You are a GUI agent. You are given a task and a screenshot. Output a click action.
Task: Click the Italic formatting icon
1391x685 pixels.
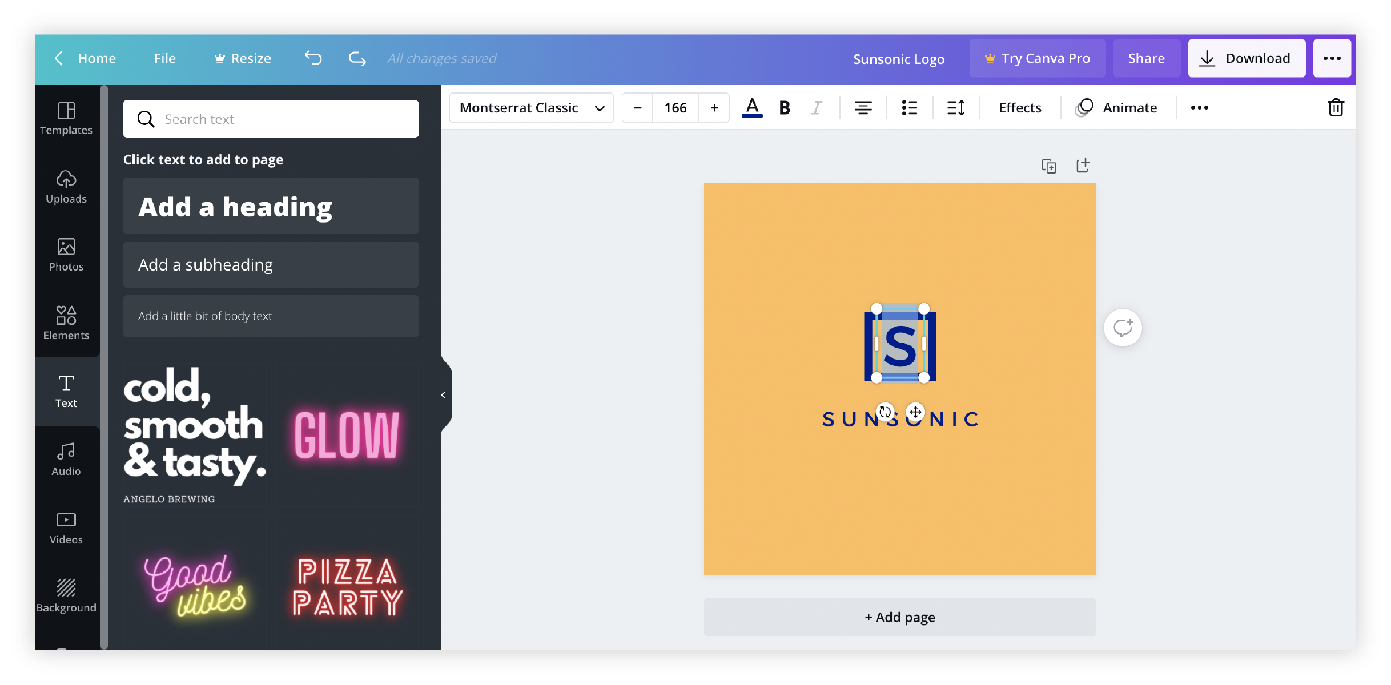[816, 108]
